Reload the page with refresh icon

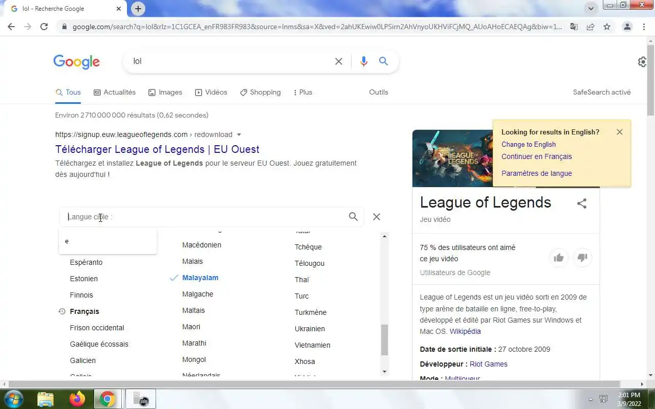(44, 27)
